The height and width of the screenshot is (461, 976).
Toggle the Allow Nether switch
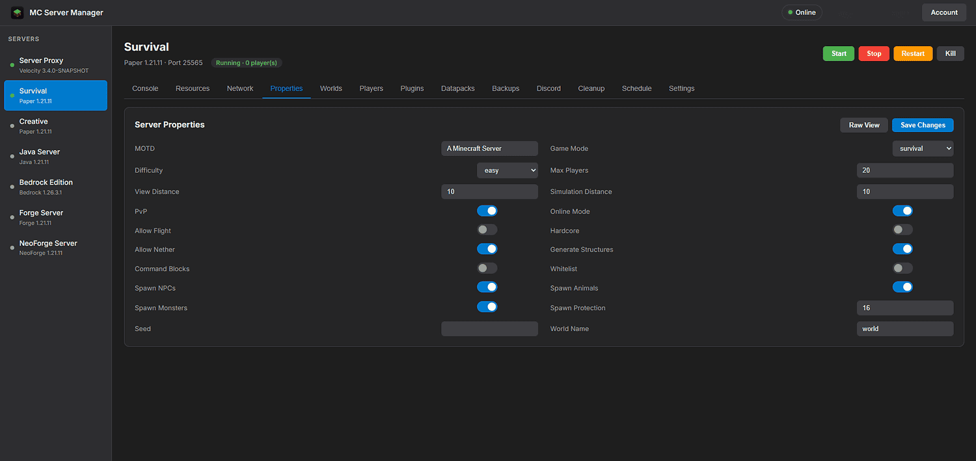[487, 249]
